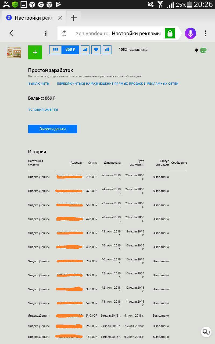
Task: Open the bar chart statistics icon
Action: [x=107, y=50]
